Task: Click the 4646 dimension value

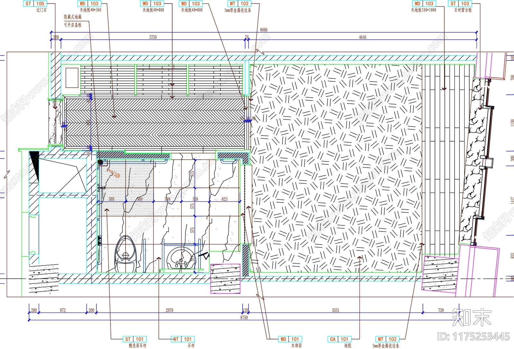Action: point(362,37)
